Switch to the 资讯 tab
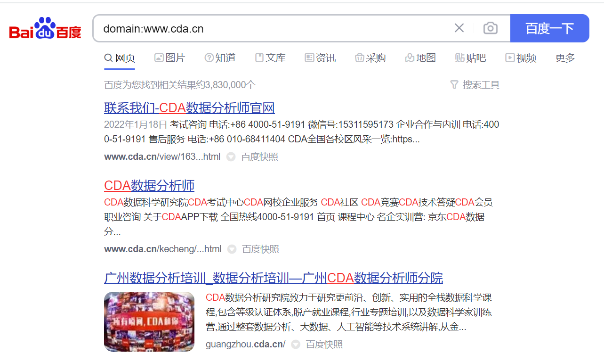 [x=320, y=58]
